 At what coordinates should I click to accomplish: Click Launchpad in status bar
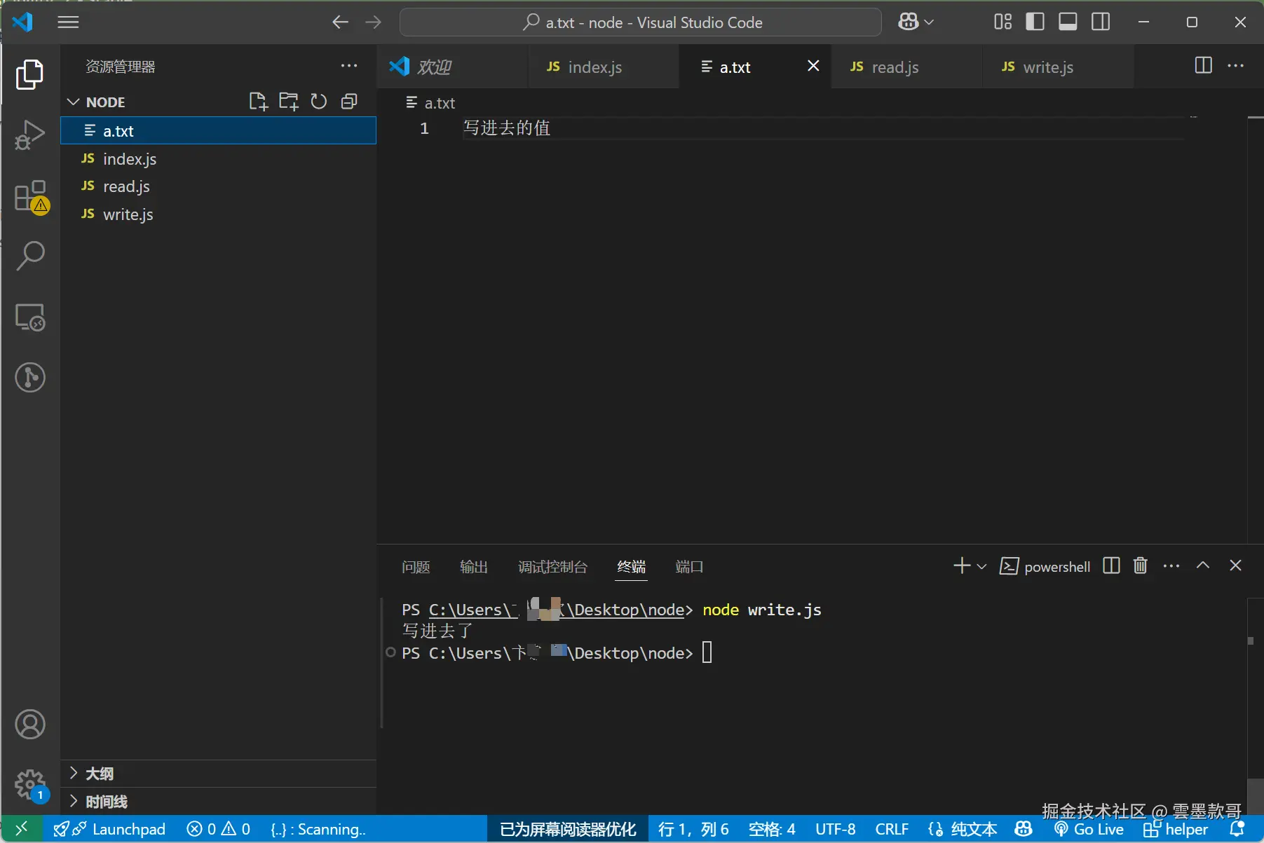[109, 829]
